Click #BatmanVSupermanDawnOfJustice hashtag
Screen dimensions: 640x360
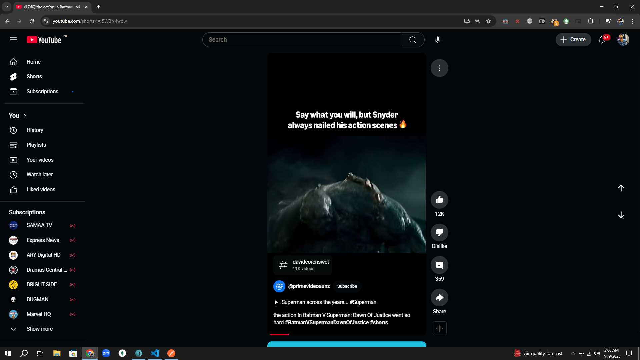coord(327,323)
